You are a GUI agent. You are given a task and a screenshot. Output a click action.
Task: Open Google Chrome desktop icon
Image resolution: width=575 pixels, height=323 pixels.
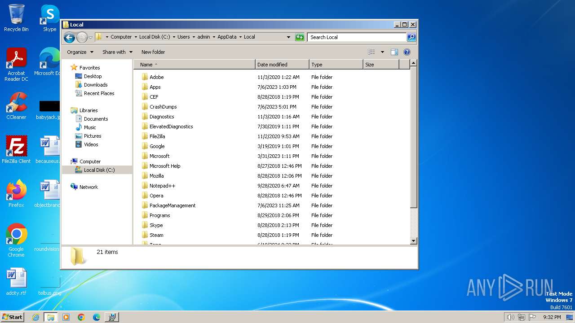point(16,240)
